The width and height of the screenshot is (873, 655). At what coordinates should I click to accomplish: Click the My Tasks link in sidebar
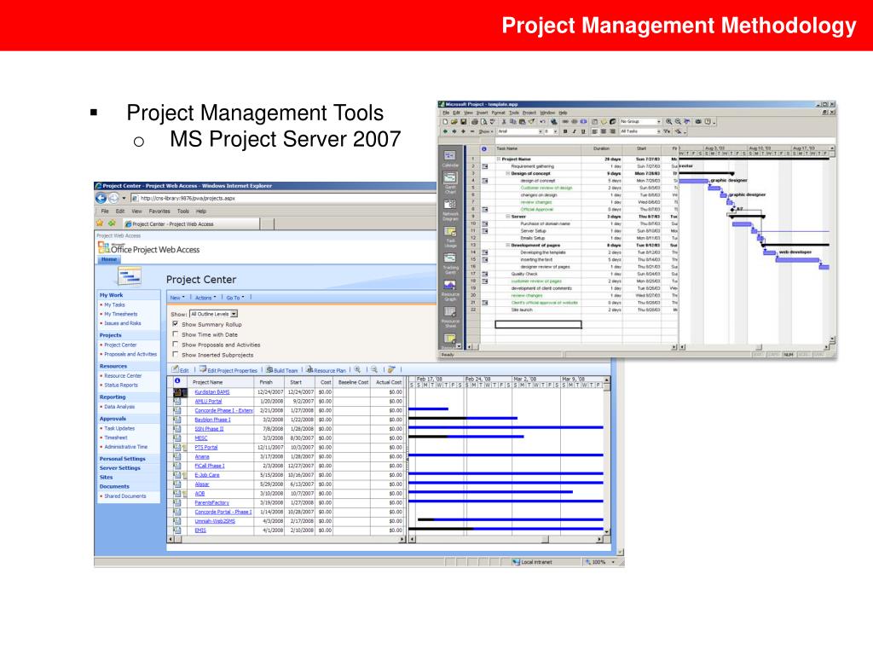tap(115, 304)
